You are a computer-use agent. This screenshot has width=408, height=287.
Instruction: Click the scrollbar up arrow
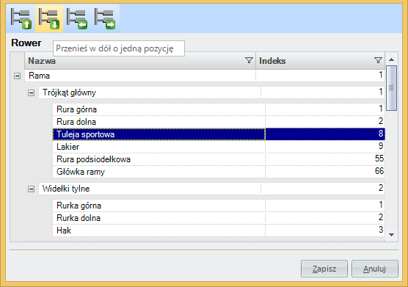pyautogui.click(x=391, y=59)
